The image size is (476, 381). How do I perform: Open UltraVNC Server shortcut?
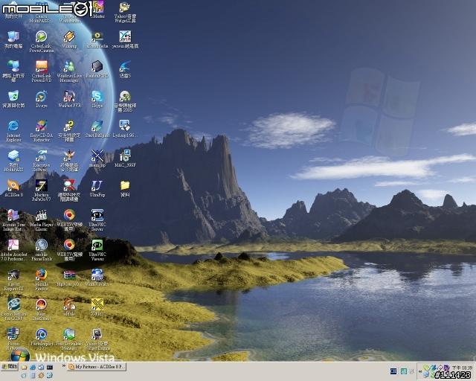point(97,220)
